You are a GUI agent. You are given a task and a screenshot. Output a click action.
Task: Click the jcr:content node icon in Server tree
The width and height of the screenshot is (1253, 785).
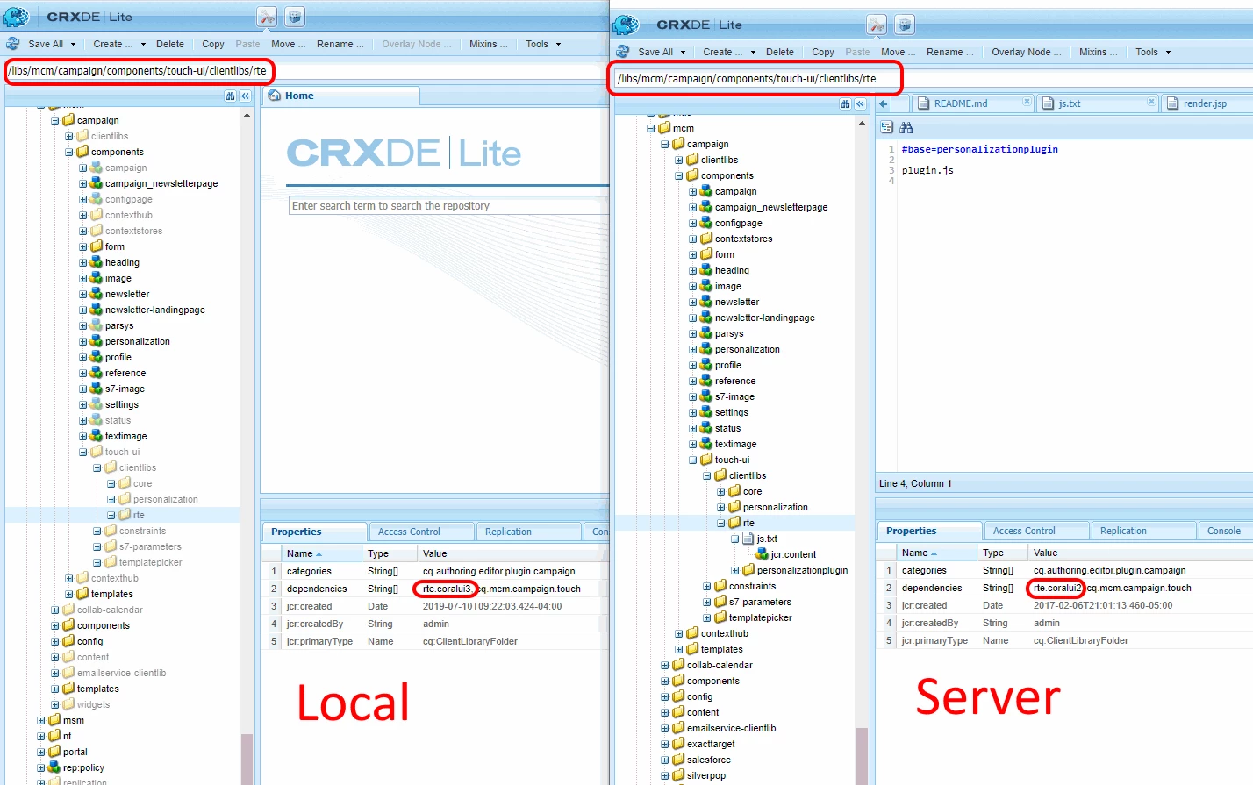[x=763, y=554]
